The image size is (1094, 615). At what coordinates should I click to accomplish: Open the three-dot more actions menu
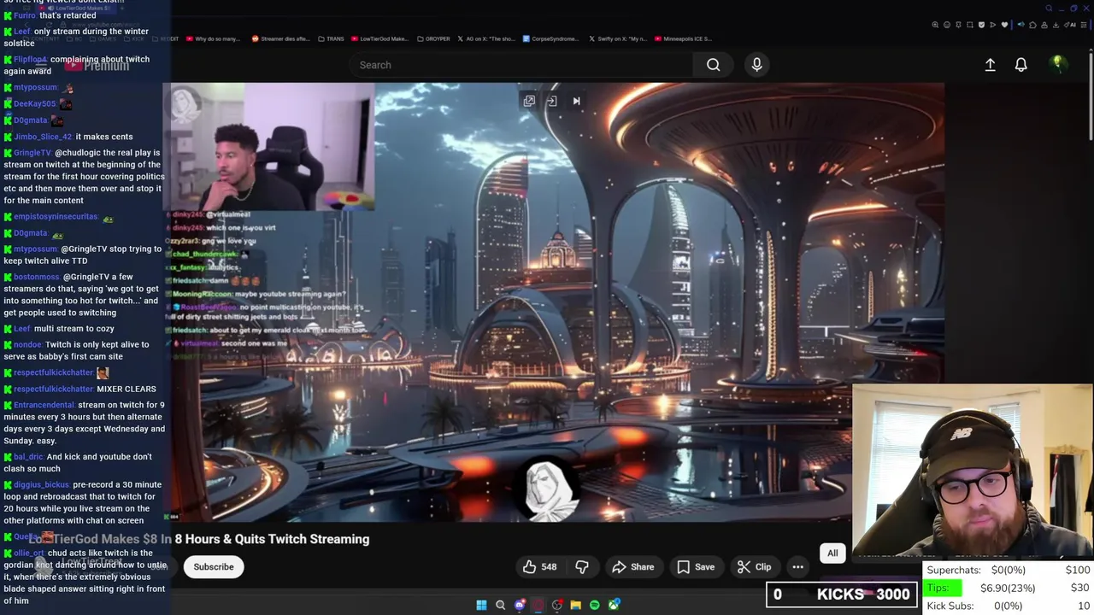(x=797, y=566)
